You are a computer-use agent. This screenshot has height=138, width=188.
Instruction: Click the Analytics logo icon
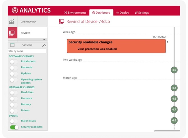15,10
